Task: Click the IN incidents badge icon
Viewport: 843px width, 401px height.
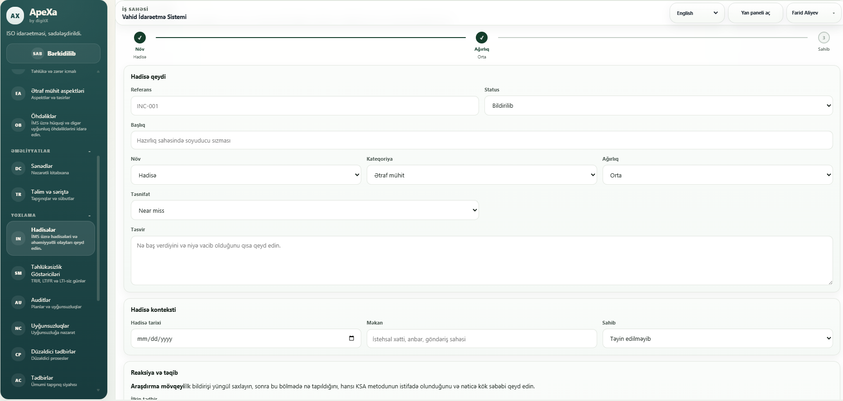Action: [18, 239]
